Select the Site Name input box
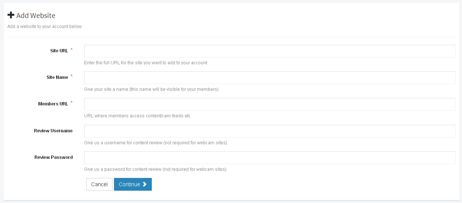Screen dimensions: 462x203 tap(269, 78)
